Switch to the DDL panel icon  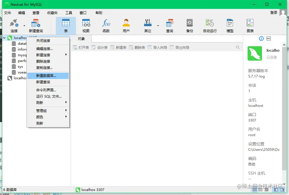269,38
